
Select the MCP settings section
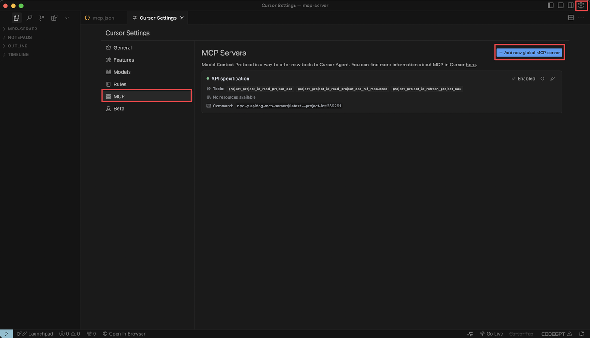click(x=147, y=96)
